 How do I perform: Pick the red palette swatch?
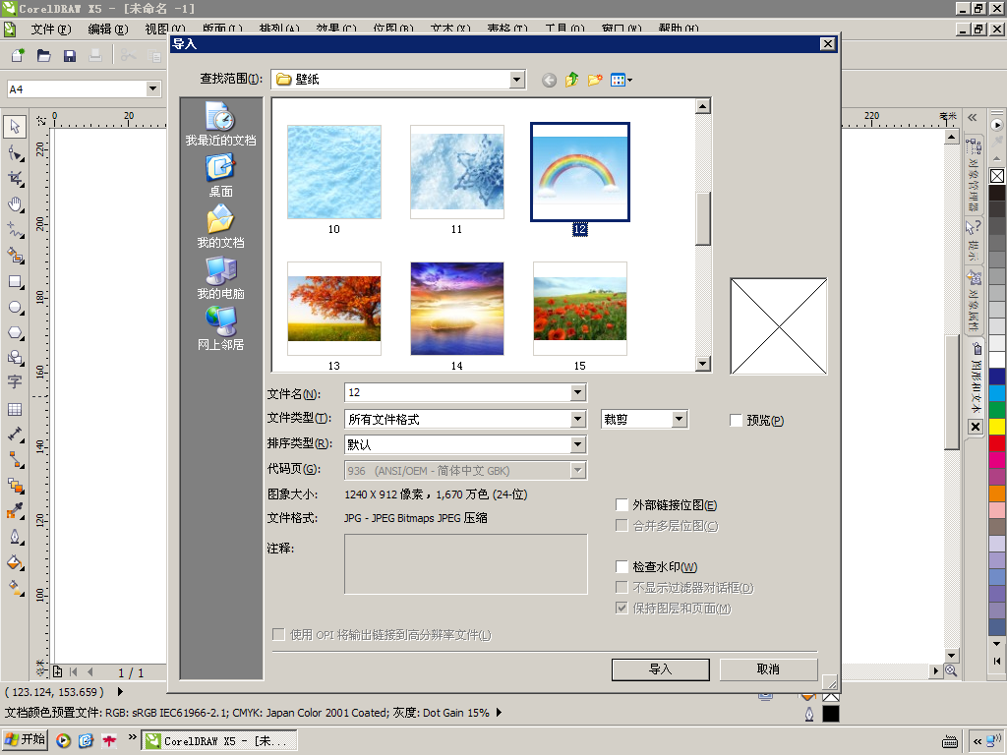pos(997,443)
